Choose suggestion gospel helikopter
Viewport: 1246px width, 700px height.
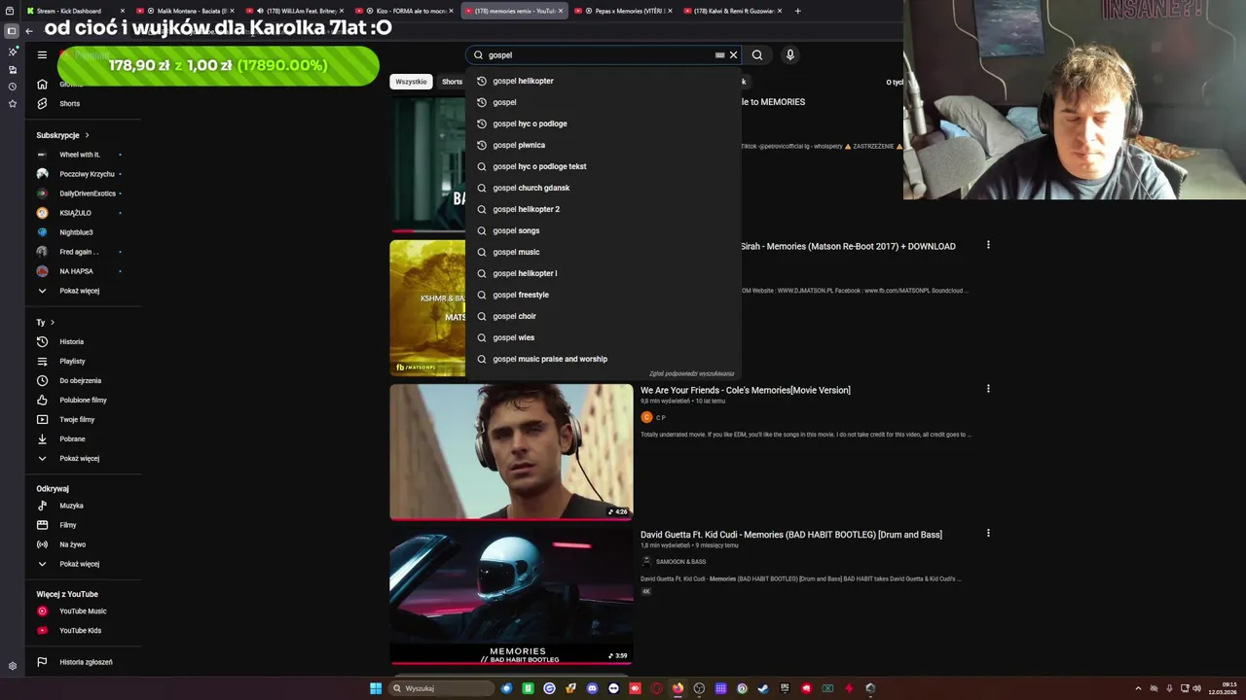[x=604, y=81]
